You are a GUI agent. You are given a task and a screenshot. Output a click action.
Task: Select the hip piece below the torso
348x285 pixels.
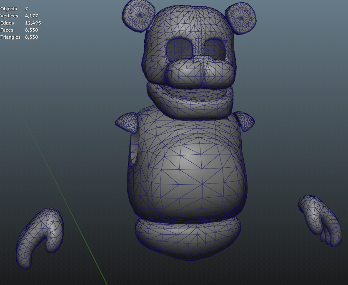(x=188, y=239)
